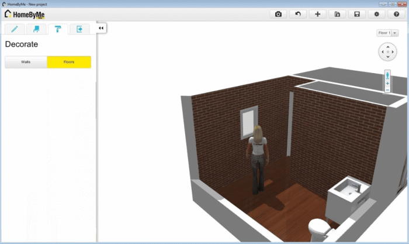Minimize the HomeByMe window
Image resolution: width=409 pixels, height=244 pixels.
coord(383,4)
